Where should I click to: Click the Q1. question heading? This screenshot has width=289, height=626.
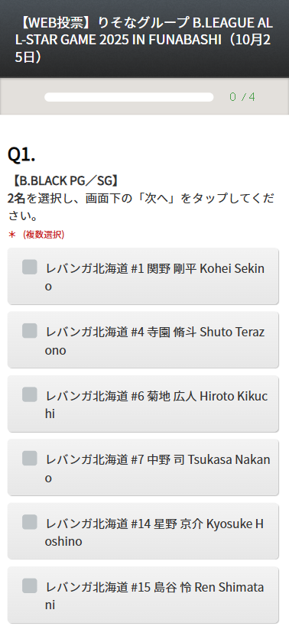pyautogui.click(x=21, y=155)
